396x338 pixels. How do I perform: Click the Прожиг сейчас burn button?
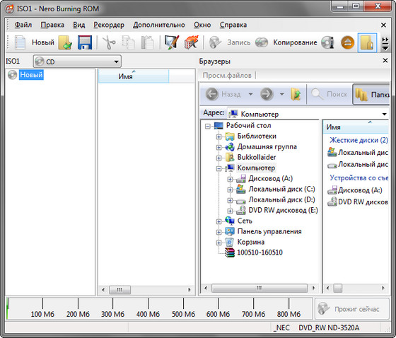click(x=352, y=309)
